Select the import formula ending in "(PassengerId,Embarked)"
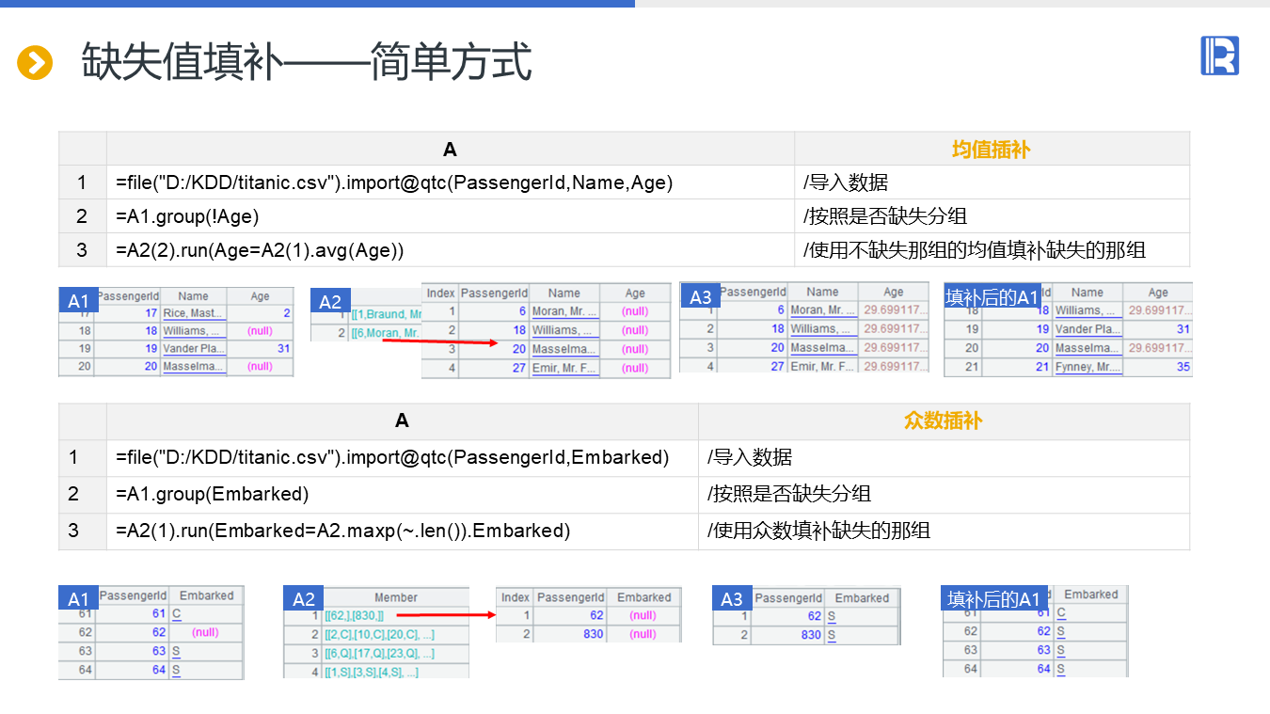 pyautogui.click(x=392, y=458)
